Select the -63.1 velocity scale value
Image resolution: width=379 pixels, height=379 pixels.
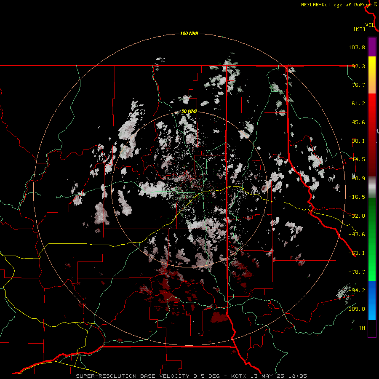(x=357, y=253)
